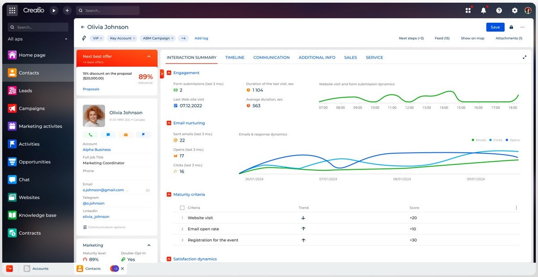Click the Add tag link

point(201,38)
